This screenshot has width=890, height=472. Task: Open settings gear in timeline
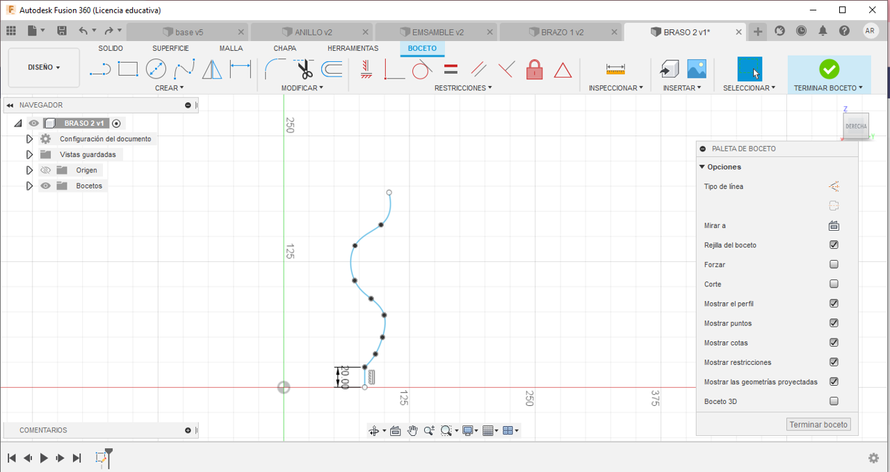(x=874, y=458)
